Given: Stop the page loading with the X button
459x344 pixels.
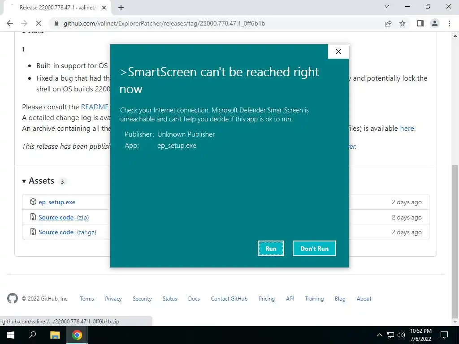Looking at the screenshot, I should [39, 23].
